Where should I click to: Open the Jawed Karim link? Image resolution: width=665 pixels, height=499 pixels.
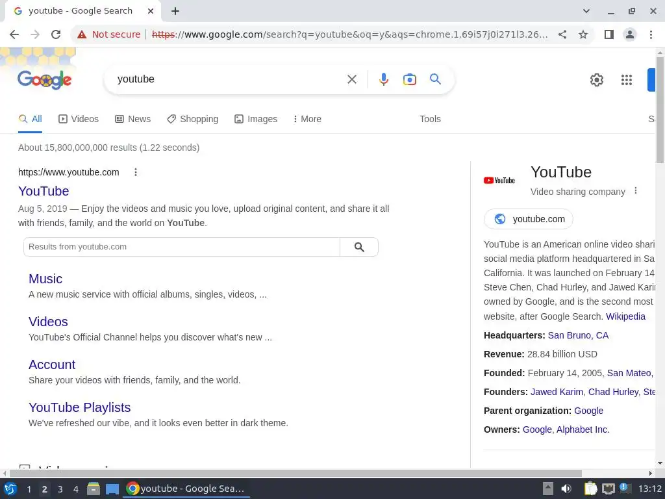click(557, 392)
